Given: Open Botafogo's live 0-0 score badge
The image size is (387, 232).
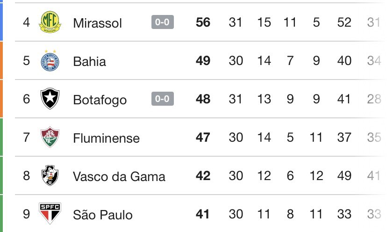Looking at the screenshot, I should [163, 99].
